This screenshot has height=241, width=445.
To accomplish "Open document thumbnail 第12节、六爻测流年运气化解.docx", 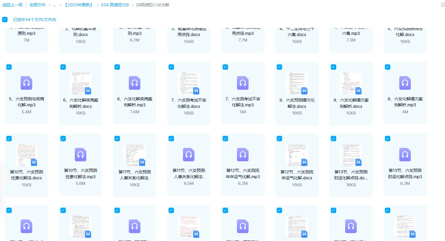I will pos(297,155).
